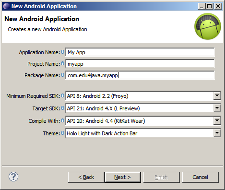Screen dimensions: 225x190
Task: Click the greyed-out Finish button
Action: (x=162, y=177)
